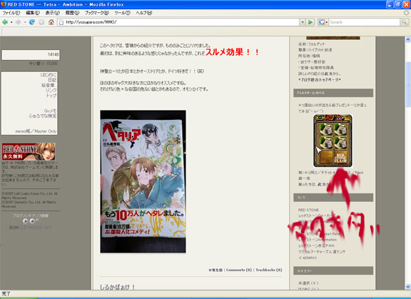Open the ブログ総合トップページ link

320,80
